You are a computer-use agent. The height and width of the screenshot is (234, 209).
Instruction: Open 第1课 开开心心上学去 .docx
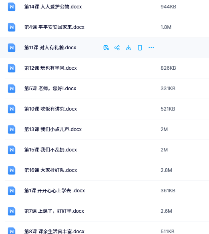tap(54, 191)
